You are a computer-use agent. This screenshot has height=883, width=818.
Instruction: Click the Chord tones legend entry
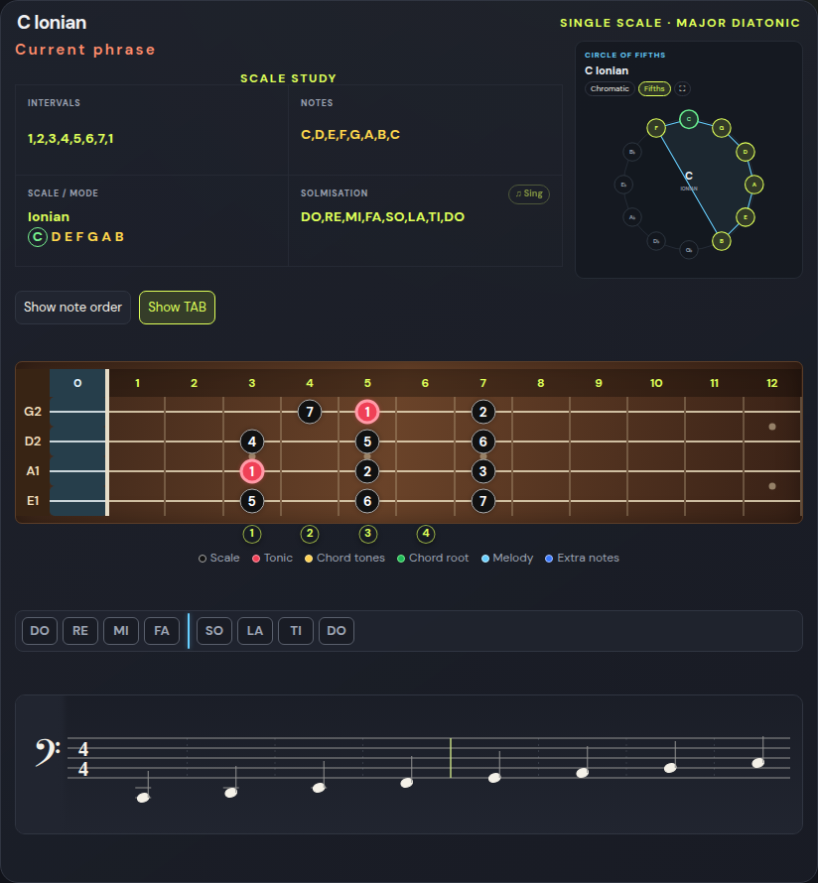(344, 558)
